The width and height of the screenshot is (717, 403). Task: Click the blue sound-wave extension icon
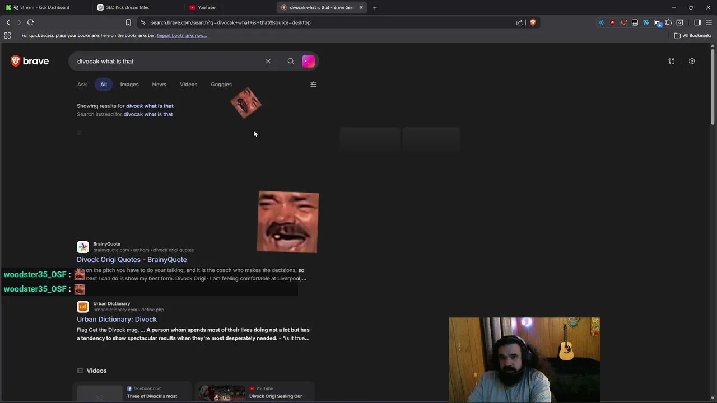pyautogui.click(x=601, y=22)
